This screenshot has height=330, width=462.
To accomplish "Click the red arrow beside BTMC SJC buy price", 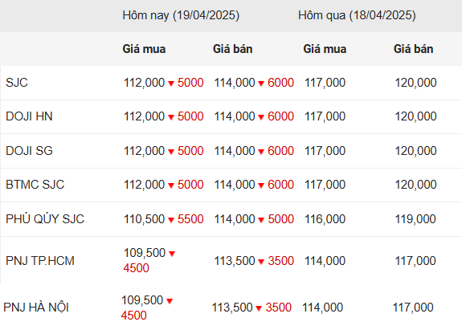I will tap(171, 185).
